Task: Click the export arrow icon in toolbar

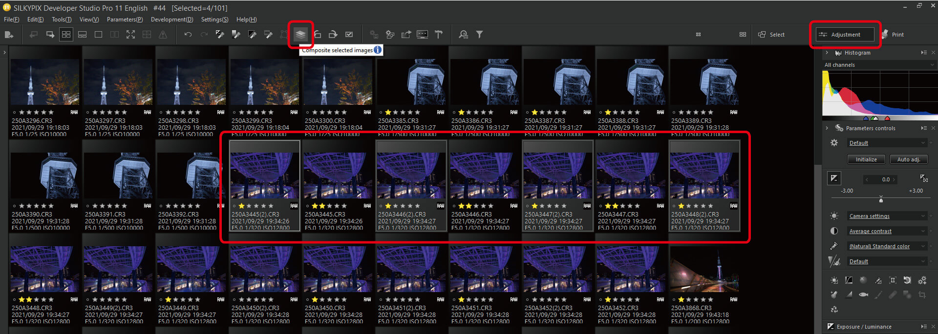Action: tap(406, 34)
